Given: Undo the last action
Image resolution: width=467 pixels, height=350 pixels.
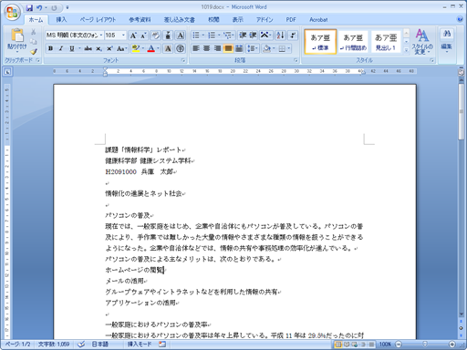Looking at the screenshot, I should click(x=39, y=7).
